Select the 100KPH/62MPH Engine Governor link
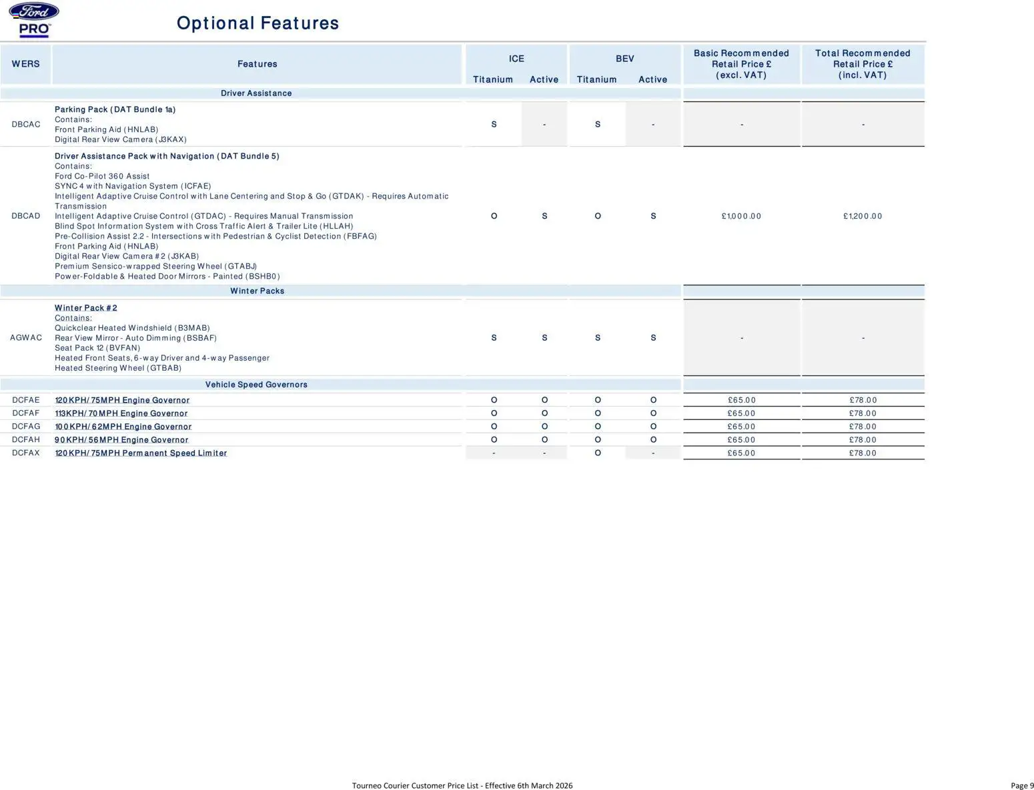Image resolution: width=1034 pixels, height=790 pixels. (x=123, y=427)
